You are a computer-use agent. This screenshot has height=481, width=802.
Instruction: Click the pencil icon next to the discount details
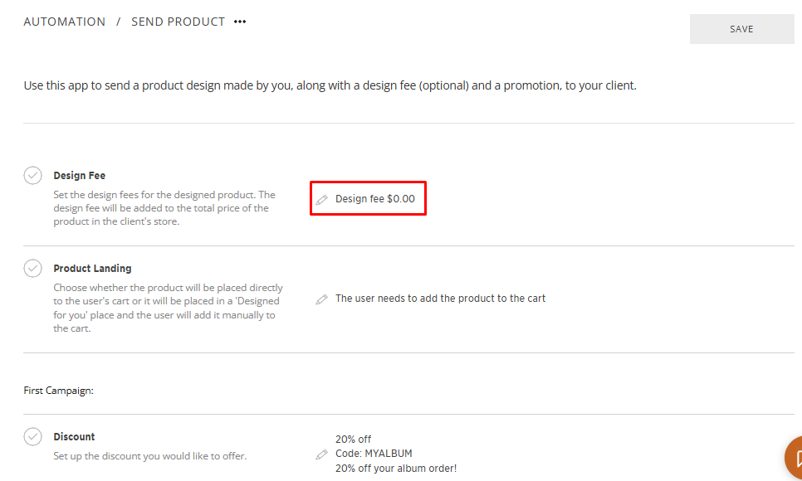tap(322, 454)
